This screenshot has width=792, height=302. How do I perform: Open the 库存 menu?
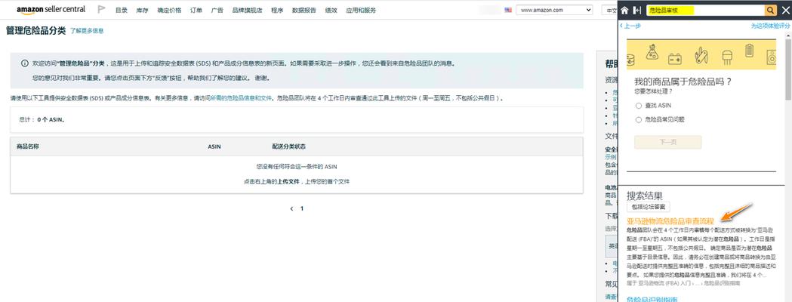(x=142, y=10)
